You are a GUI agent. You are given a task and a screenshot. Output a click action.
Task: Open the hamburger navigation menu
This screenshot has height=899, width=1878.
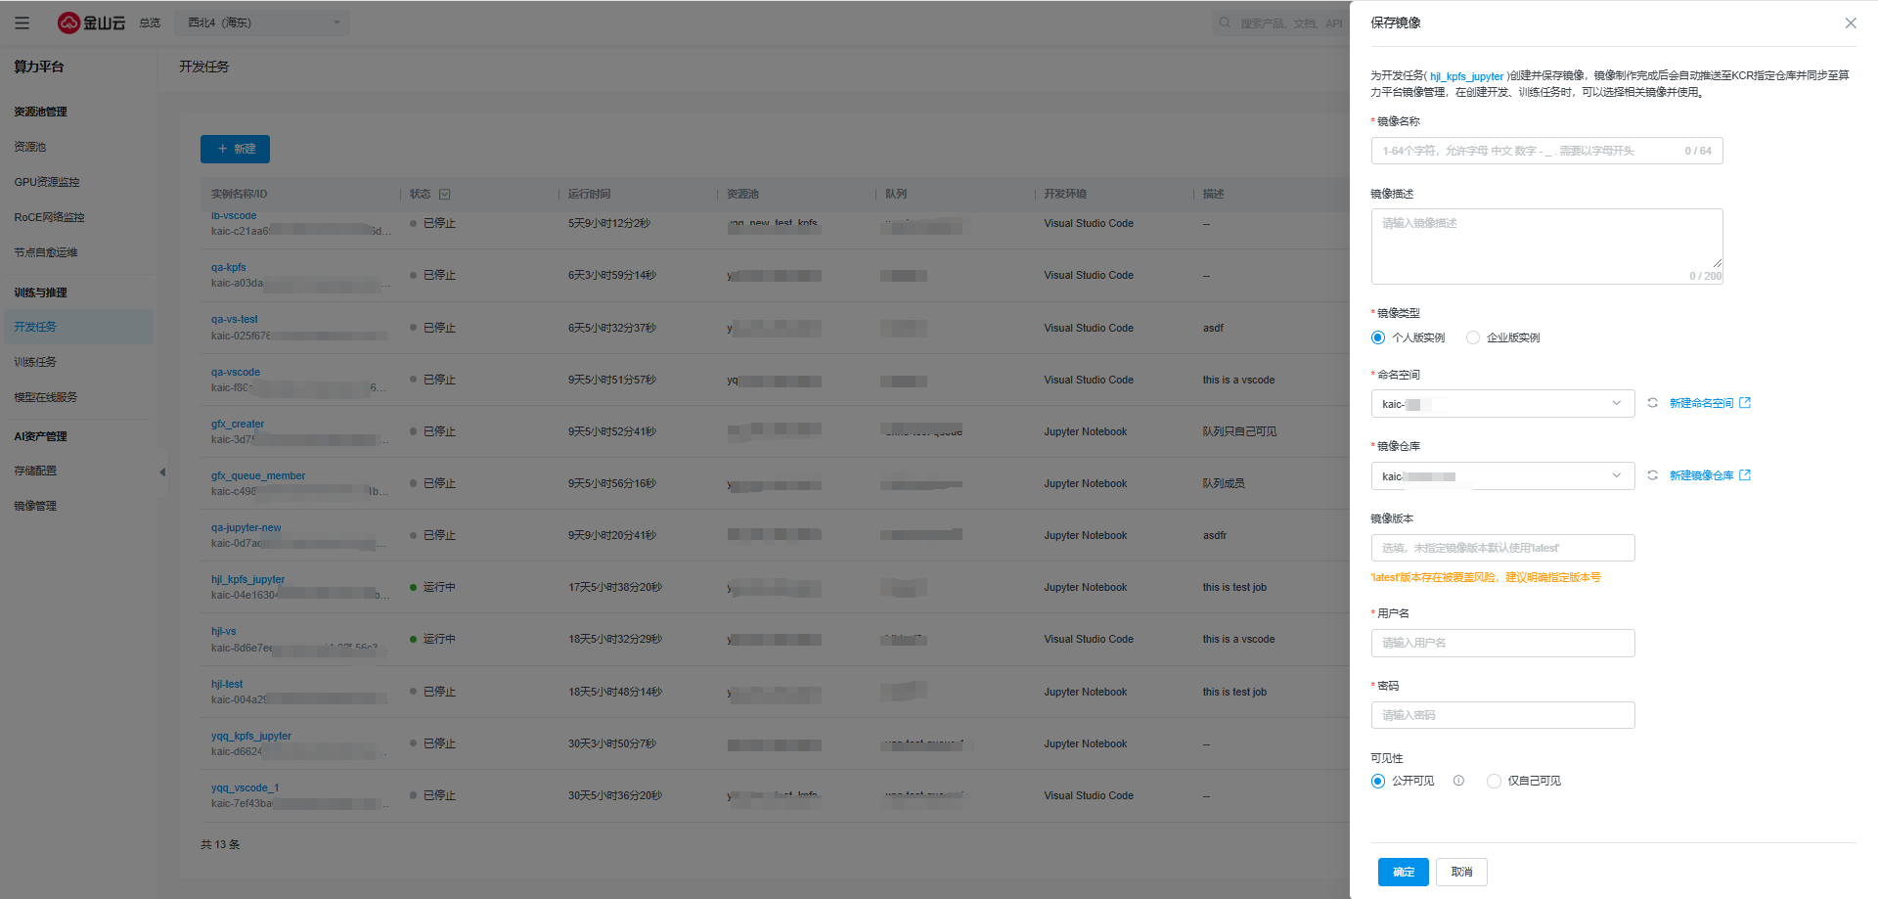[x=22, y=22]
